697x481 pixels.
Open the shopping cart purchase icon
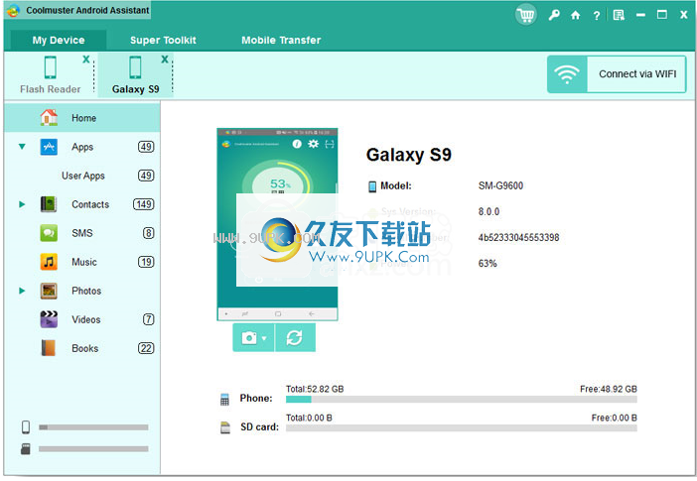click(526, 15)
